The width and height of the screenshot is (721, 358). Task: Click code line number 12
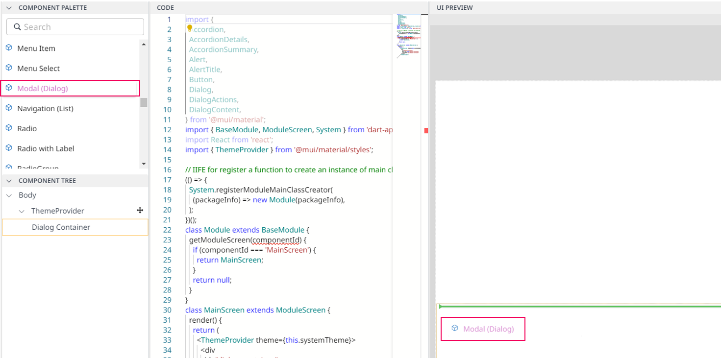pyautogui.click(x=167, y=130)
